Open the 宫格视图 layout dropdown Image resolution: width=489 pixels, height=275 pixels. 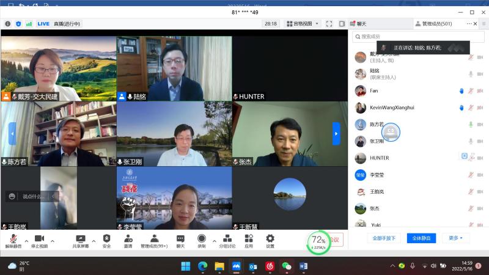[x=303, y=24]
